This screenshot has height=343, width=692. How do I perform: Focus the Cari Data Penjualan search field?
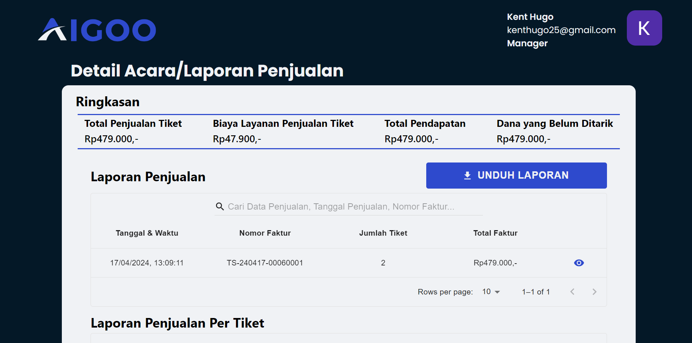pyautogui.click(x=349, y=207)
